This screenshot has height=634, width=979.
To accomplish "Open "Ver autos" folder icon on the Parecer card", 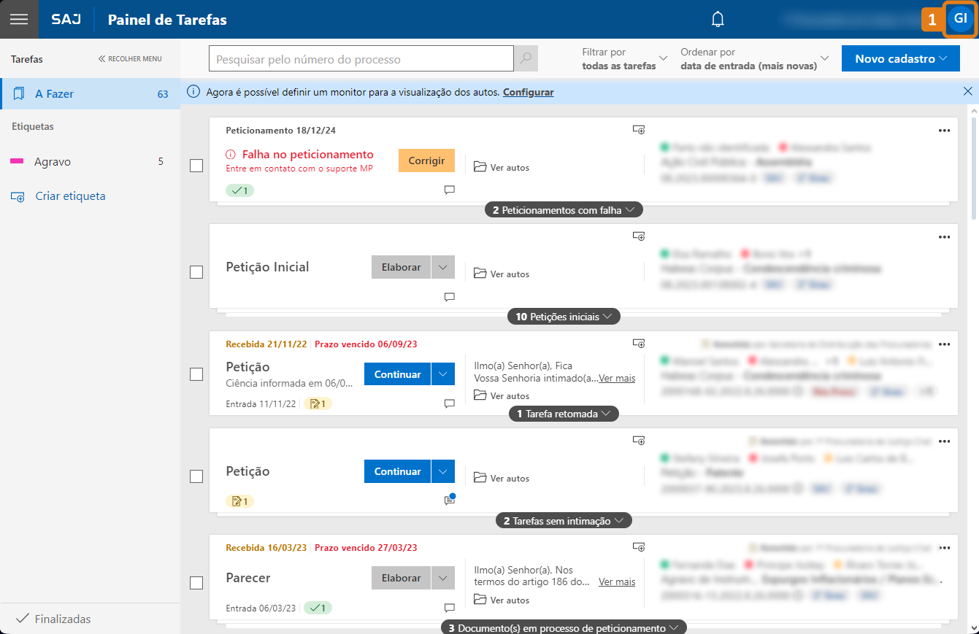I will pos(480,599).
